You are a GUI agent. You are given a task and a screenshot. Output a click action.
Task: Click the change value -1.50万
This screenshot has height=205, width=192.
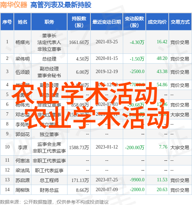(x=137, y=59)
